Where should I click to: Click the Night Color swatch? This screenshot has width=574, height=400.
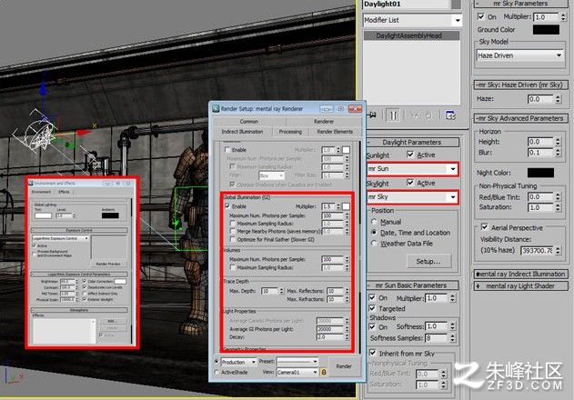540,173
